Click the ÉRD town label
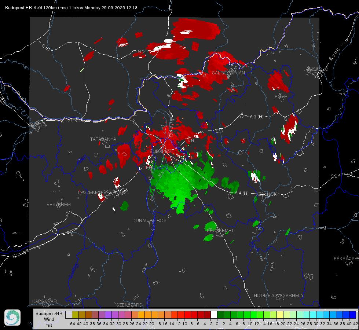Viewport: 359px width, 330px height. tap(150, 168)
